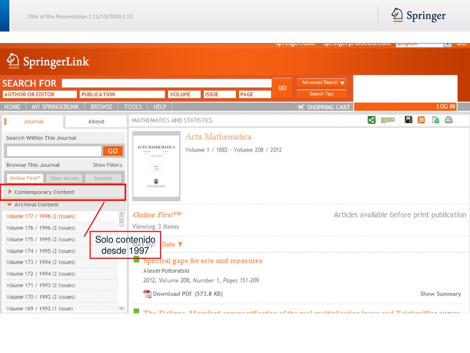
Task: Subscribe via the orange RSS icon
Action: tap(421, 120)
